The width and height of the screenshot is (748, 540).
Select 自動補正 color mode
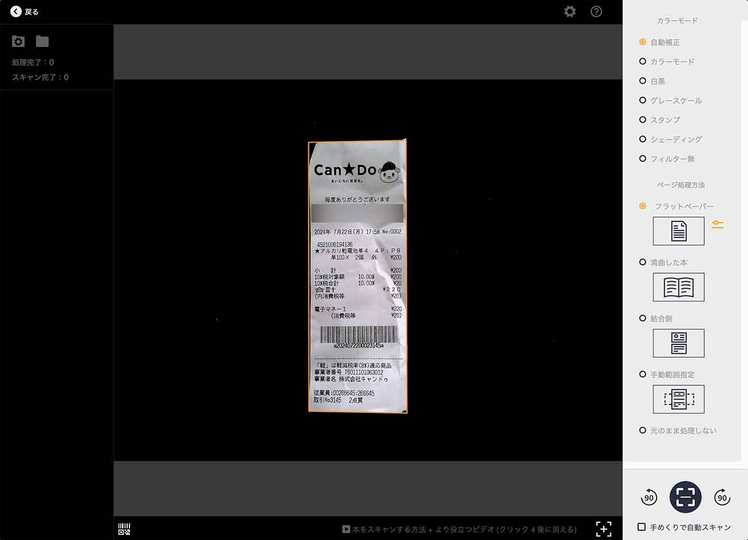[x=659, y=42]
